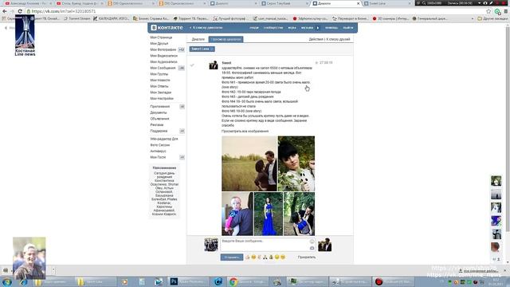
Task: Insert the thumbs-up emoji
Action: pos(248,257)
